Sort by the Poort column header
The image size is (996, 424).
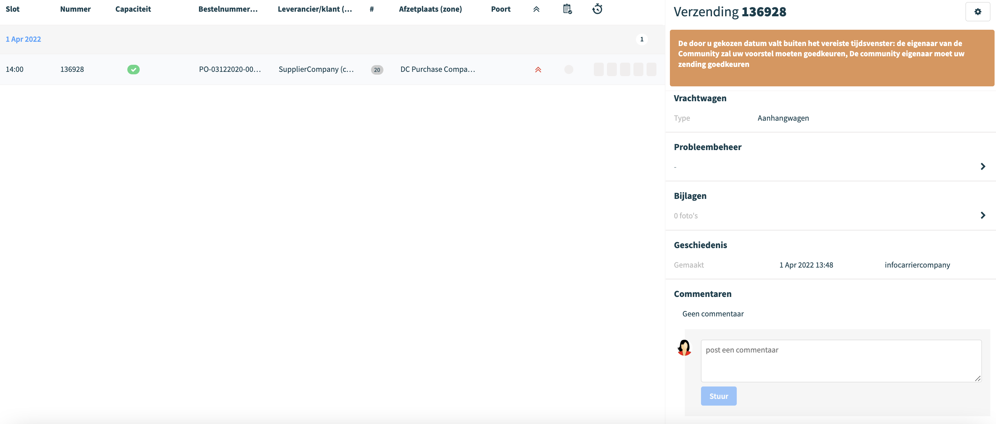[501, 9]
